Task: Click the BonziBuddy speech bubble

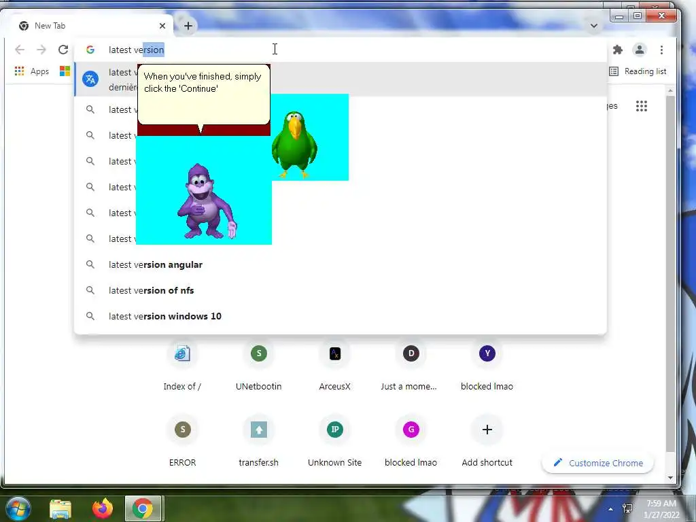Action: (x=204, y=95)
